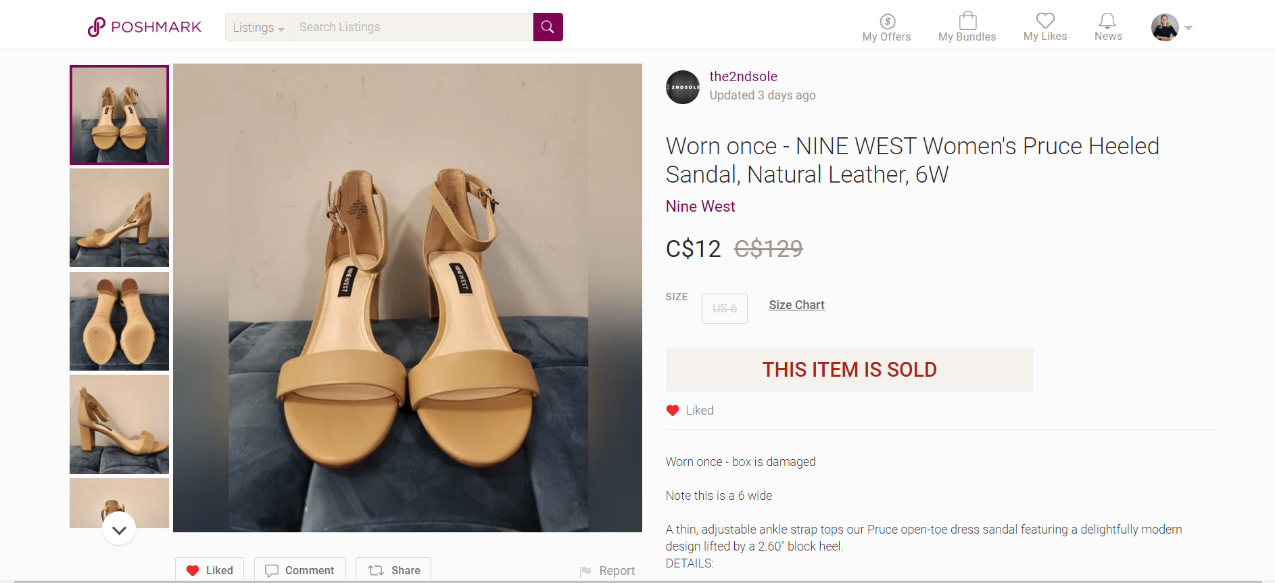Type in the Search Listings field
Image resolution: width=1275 pixels, height=583 pixels.
click(412, 27)
